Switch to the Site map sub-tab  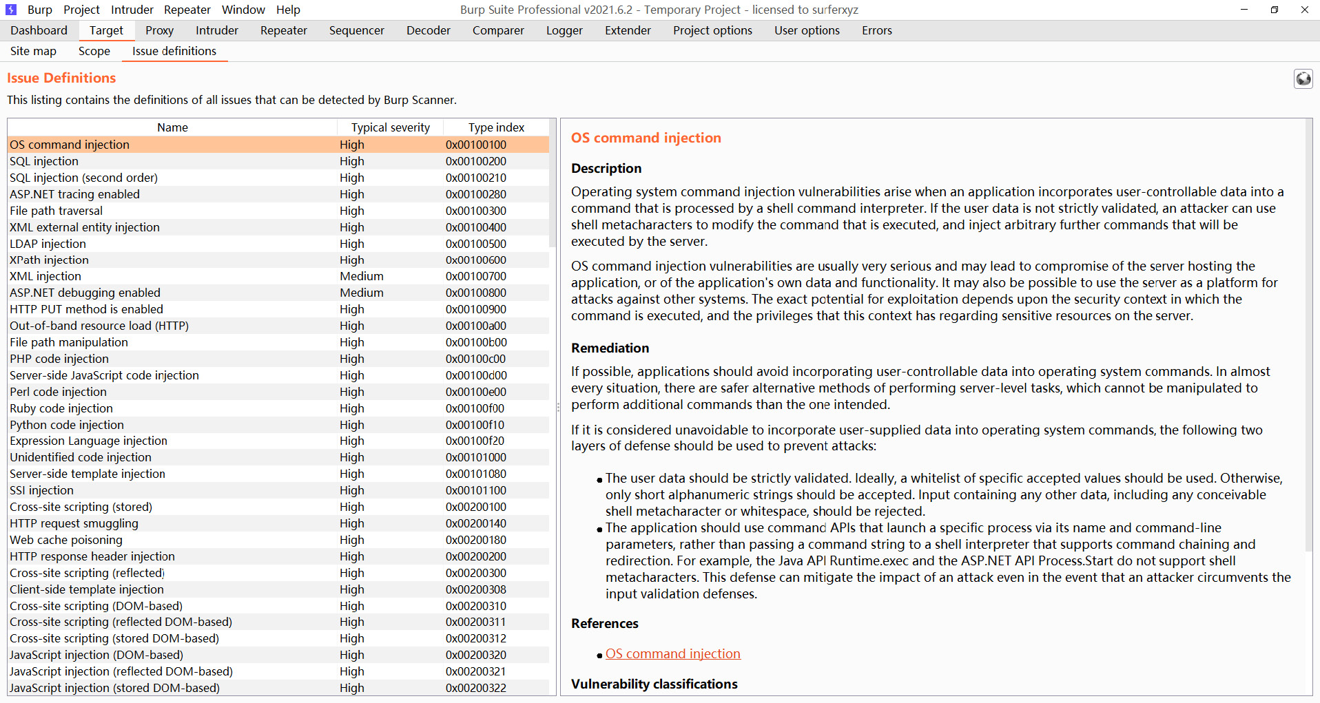click(x=33, y=51)
